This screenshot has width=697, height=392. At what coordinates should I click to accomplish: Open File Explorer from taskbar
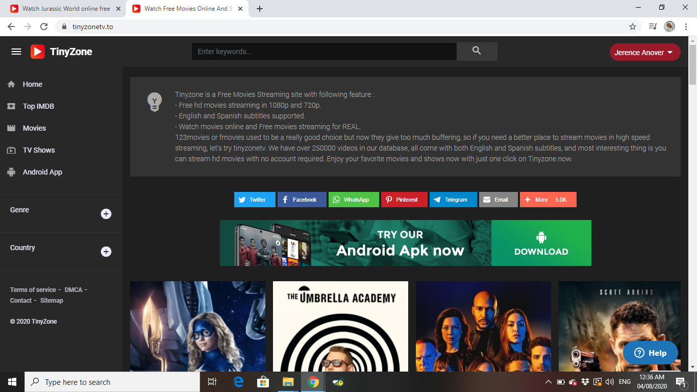pos(288,382)
